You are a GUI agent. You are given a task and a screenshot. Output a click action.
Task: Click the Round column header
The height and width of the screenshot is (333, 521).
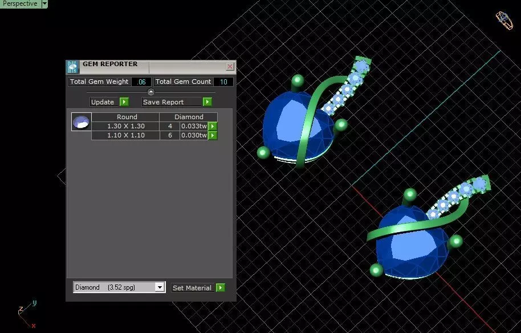pos(125,117)
